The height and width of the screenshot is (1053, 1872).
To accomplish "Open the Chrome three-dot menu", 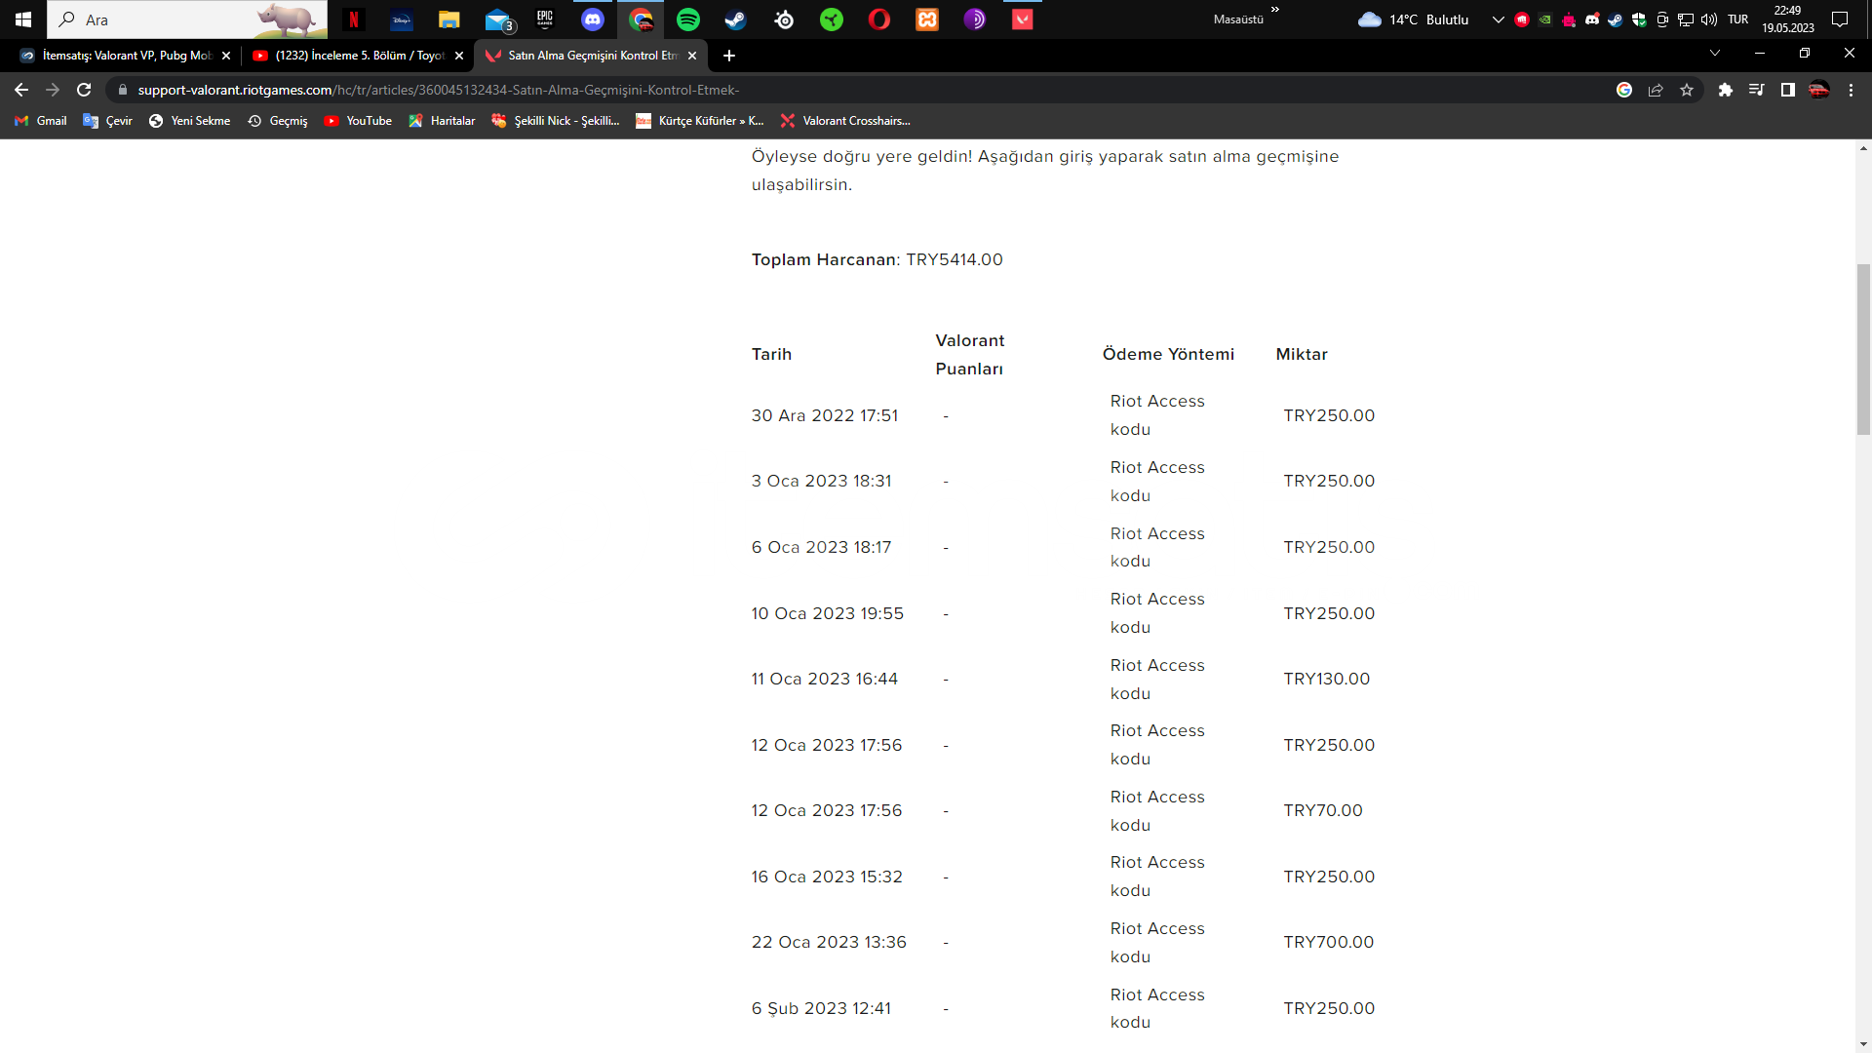I will (1851, 90).
